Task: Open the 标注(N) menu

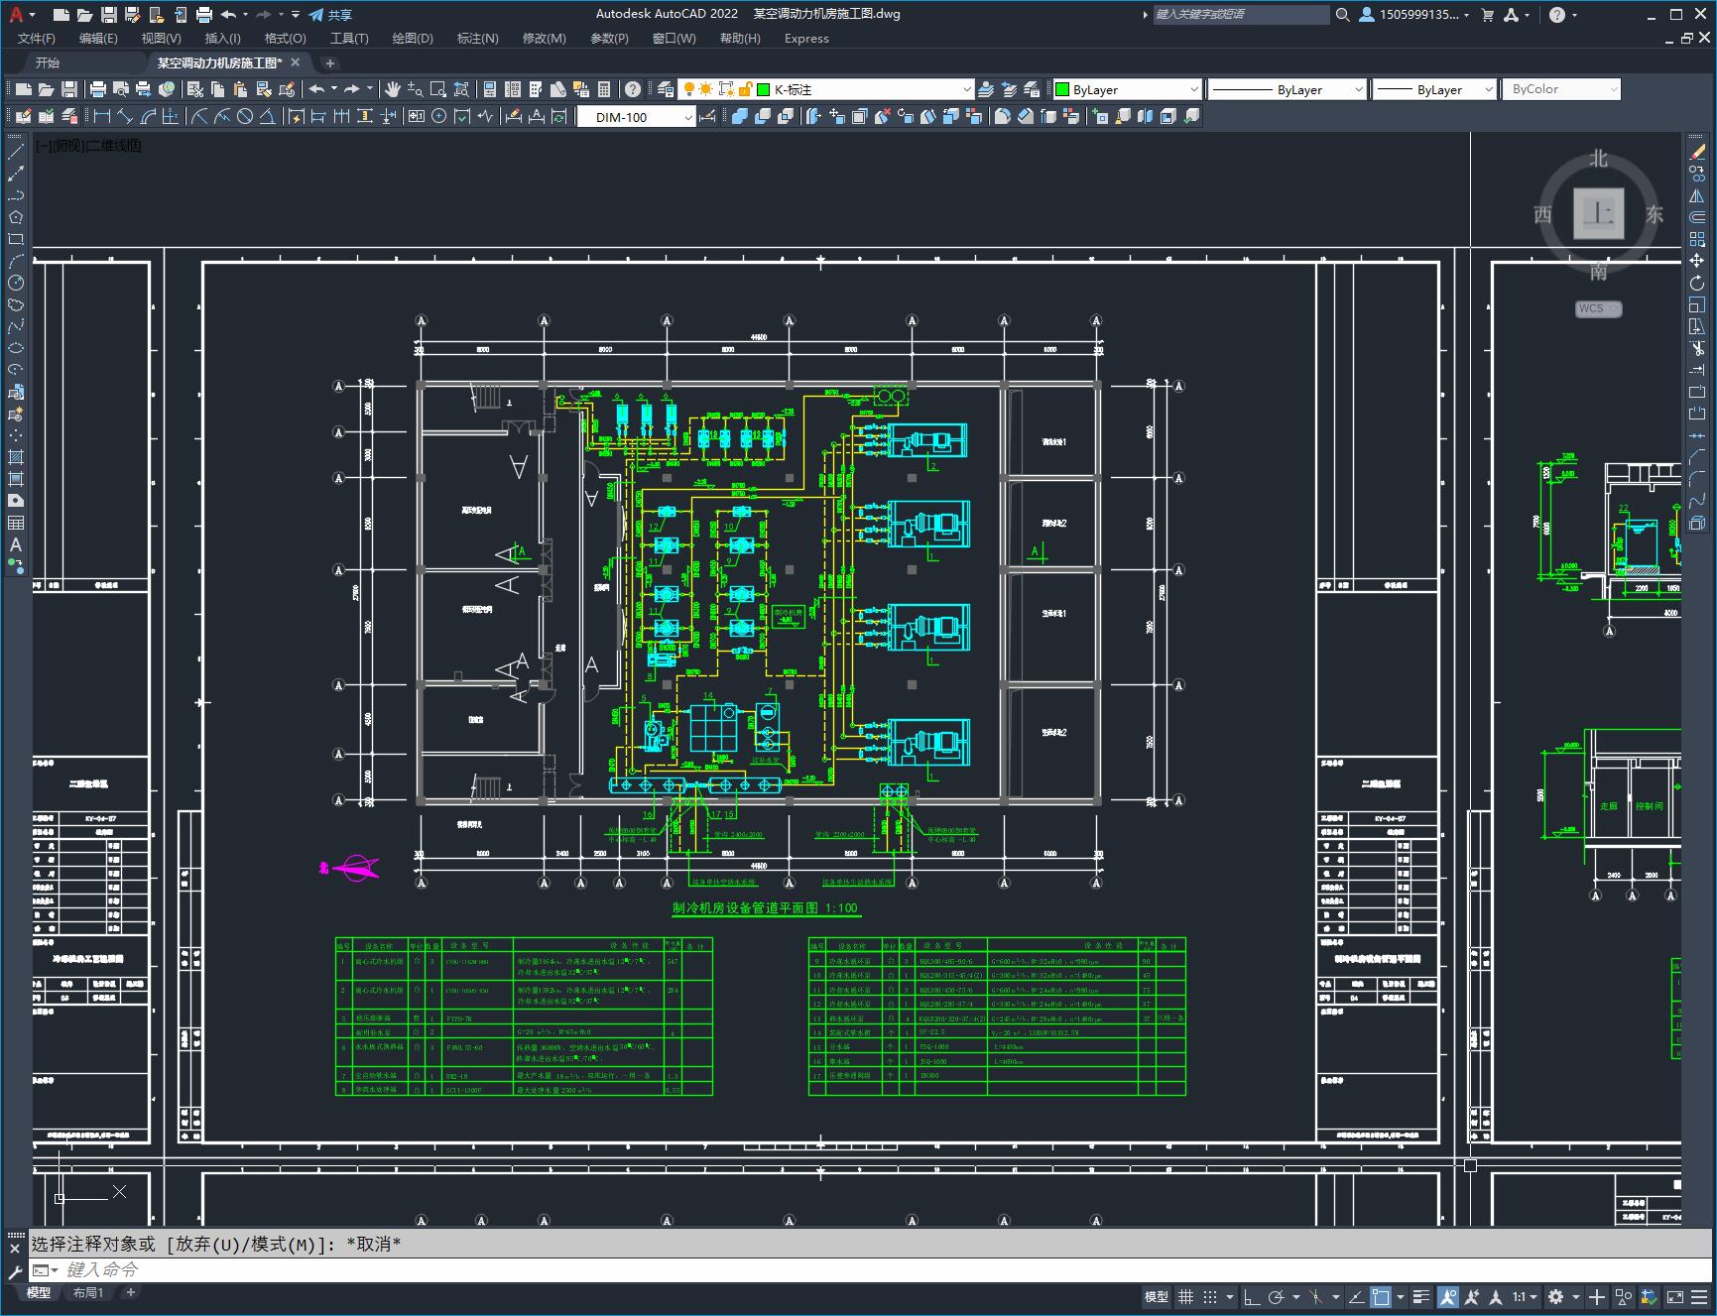Action: (477, 38)
